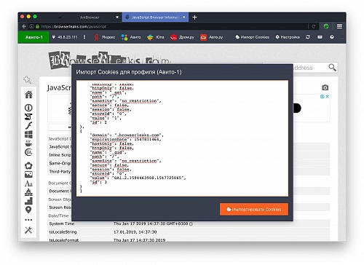Click the back navigation arrow
Viewport: 364px width, 265px height.
pyautogui.click(x=23, y=26)
